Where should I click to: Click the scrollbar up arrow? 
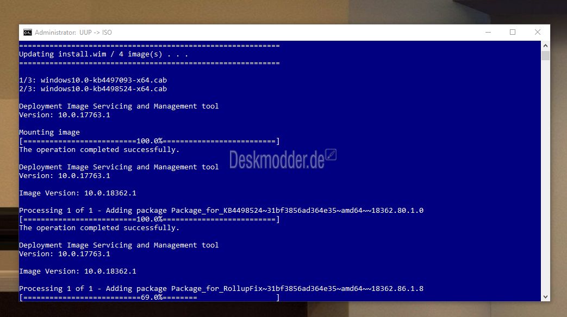click(x=545, y=46)
